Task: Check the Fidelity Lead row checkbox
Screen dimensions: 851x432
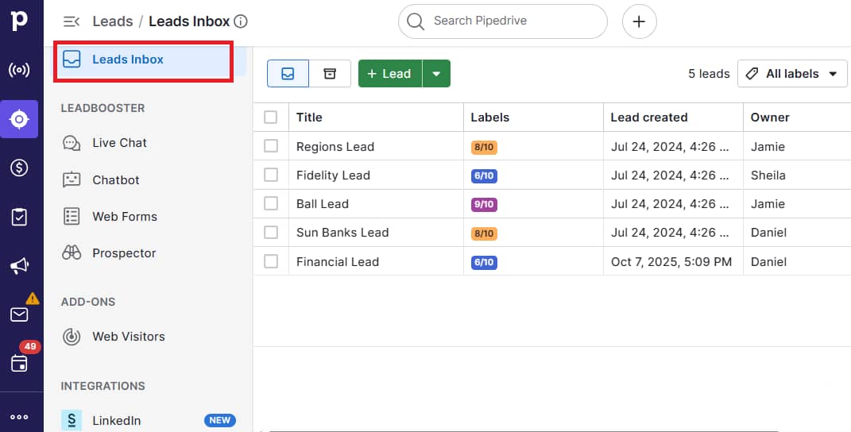Action: click(x=271, y=175)
